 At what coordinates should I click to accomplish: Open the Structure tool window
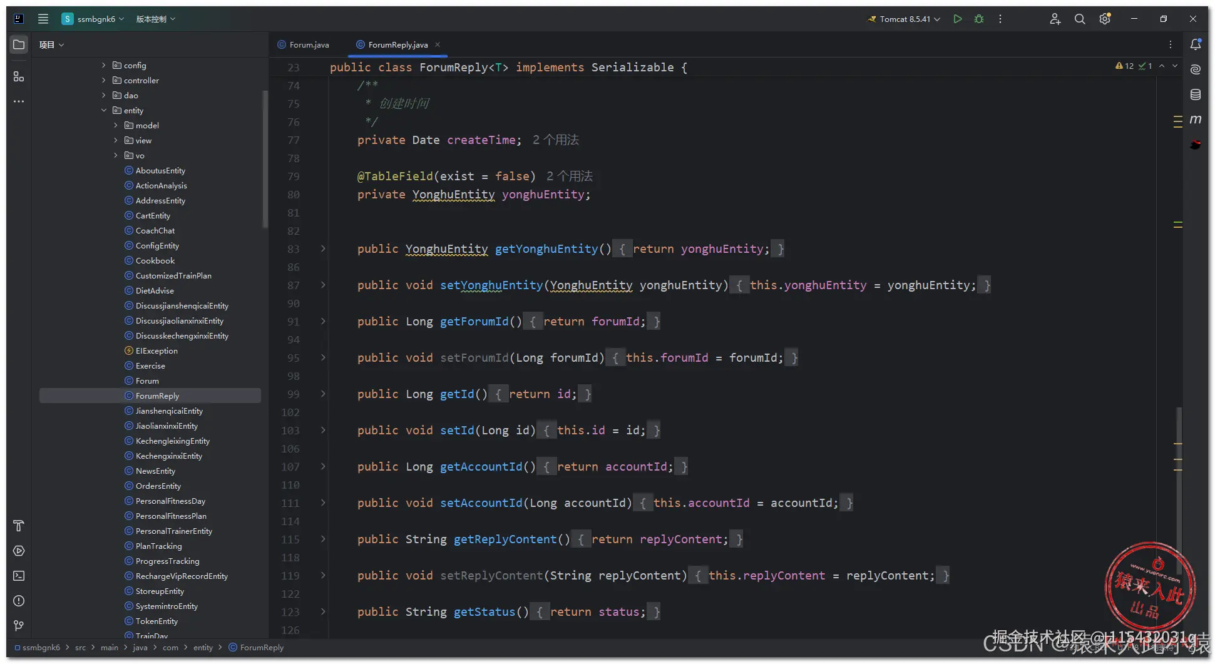19,76
